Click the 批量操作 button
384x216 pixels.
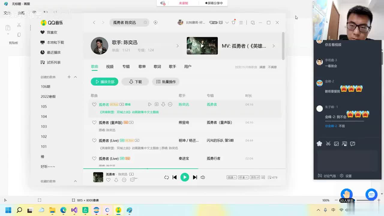click(166, 82)
